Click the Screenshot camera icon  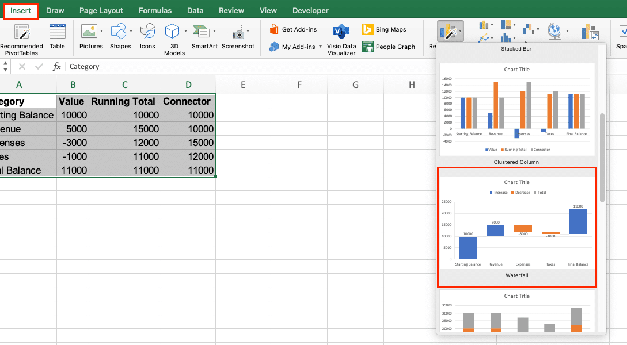[x=235, y=31]
